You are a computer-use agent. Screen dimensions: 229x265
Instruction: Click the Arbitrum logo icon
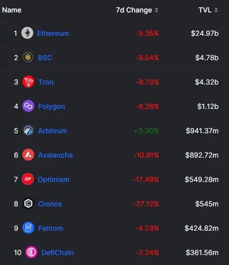pos(28,130)
